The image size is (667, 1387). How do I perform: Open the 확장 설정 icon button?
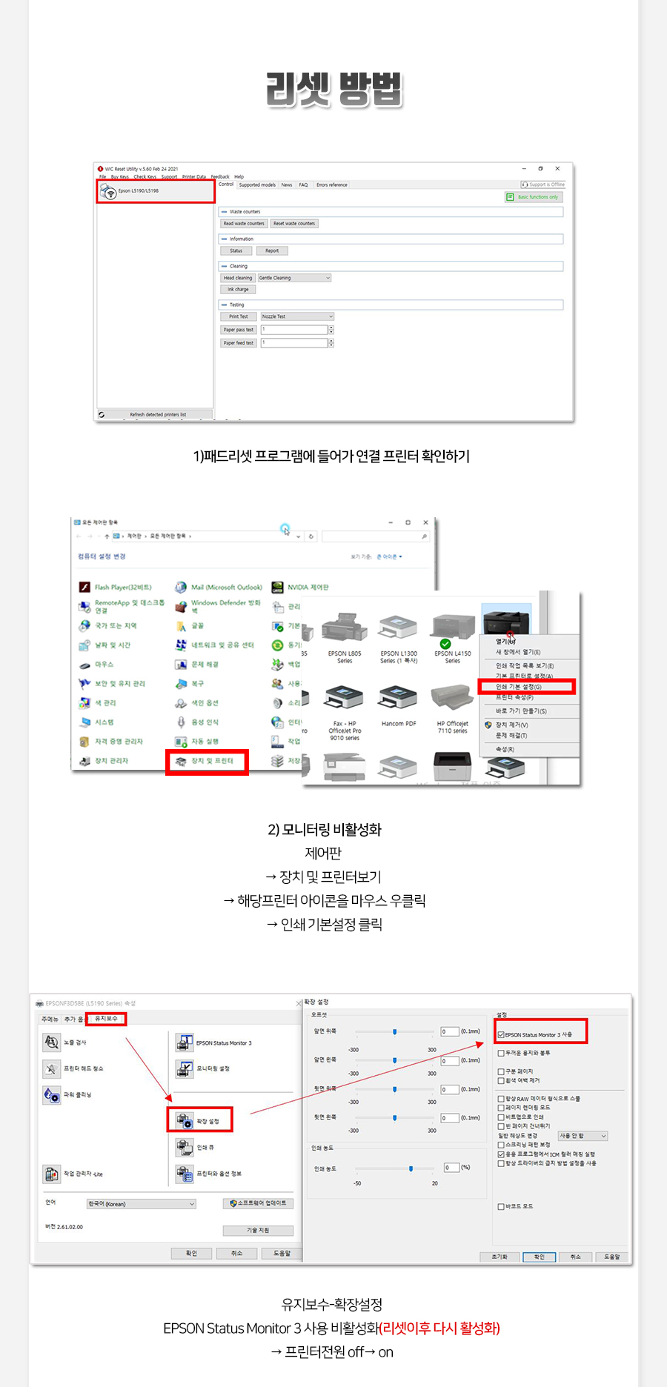[x=185, y=1120]
